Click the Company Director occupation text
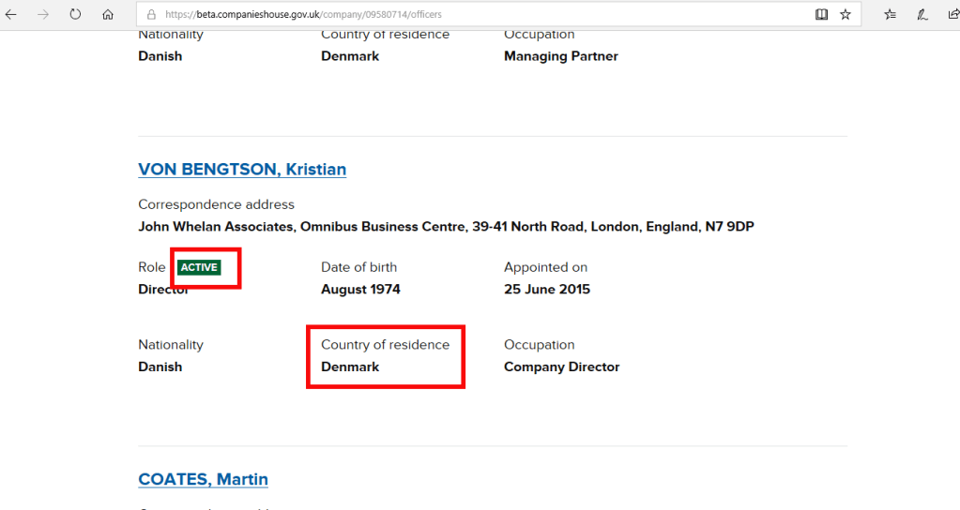960x510 pixels. click(561, 367)
